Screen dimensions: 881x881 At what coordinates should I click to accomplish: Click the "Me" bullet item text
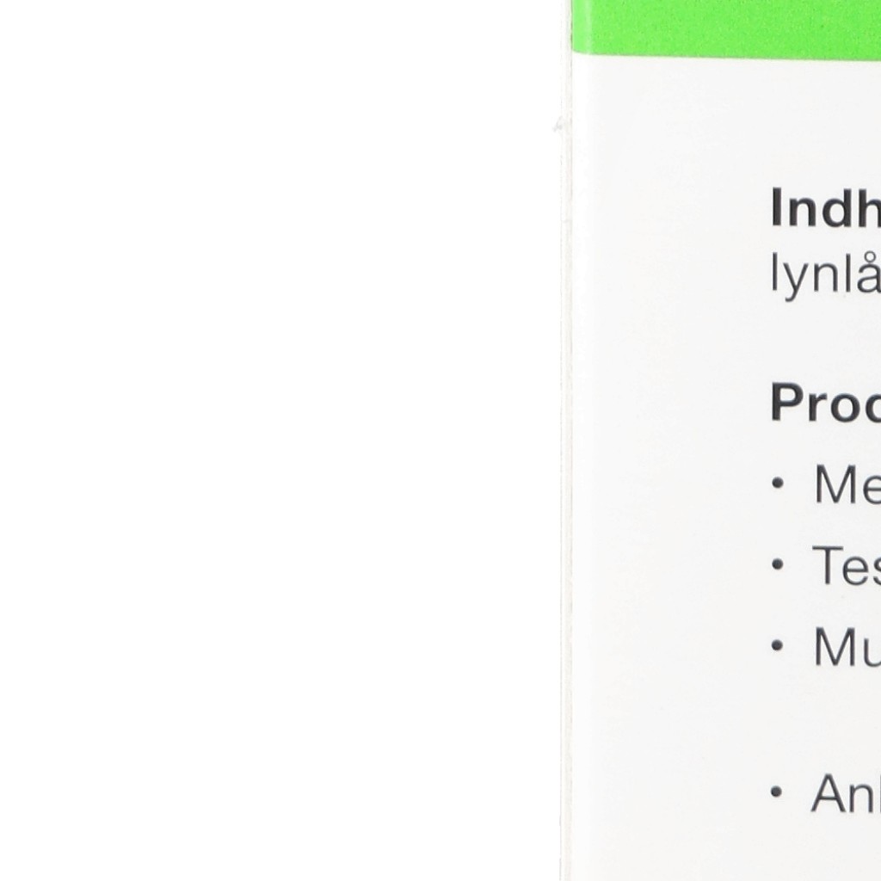(846, 485)
